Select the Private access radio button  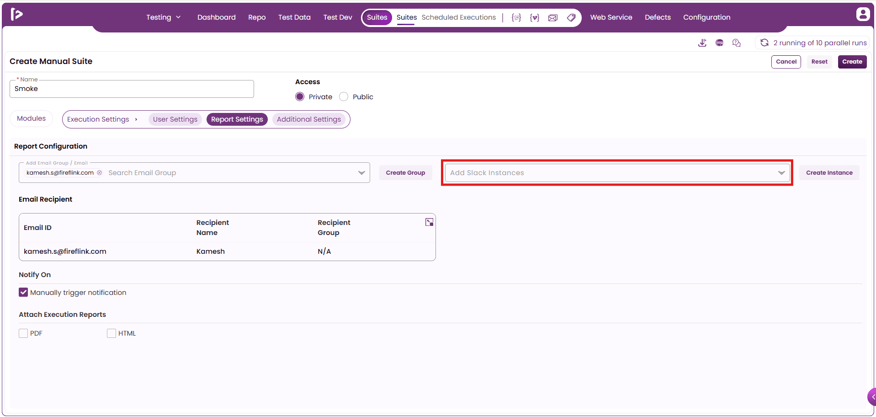[x=300, y=96]
